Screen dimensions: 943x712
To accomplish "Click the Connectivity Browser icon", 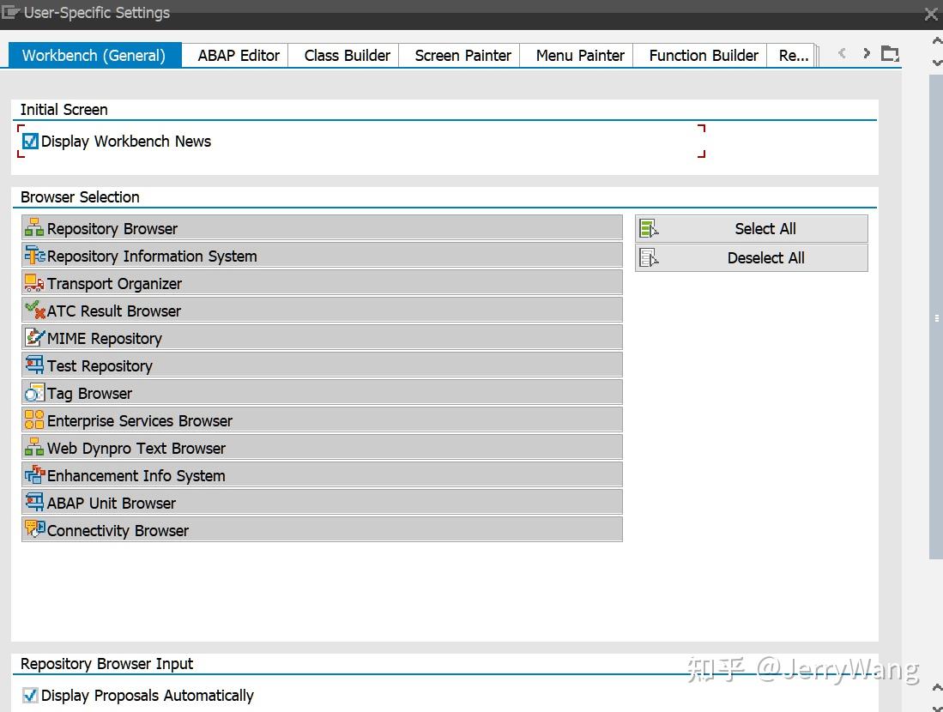I will tap(33, 530).
